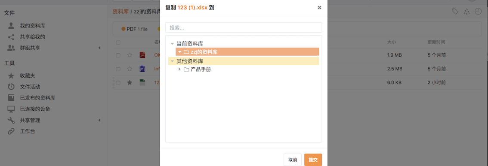Click the 提交 submit button
The image size is (488, 166).
coord(313,160)
